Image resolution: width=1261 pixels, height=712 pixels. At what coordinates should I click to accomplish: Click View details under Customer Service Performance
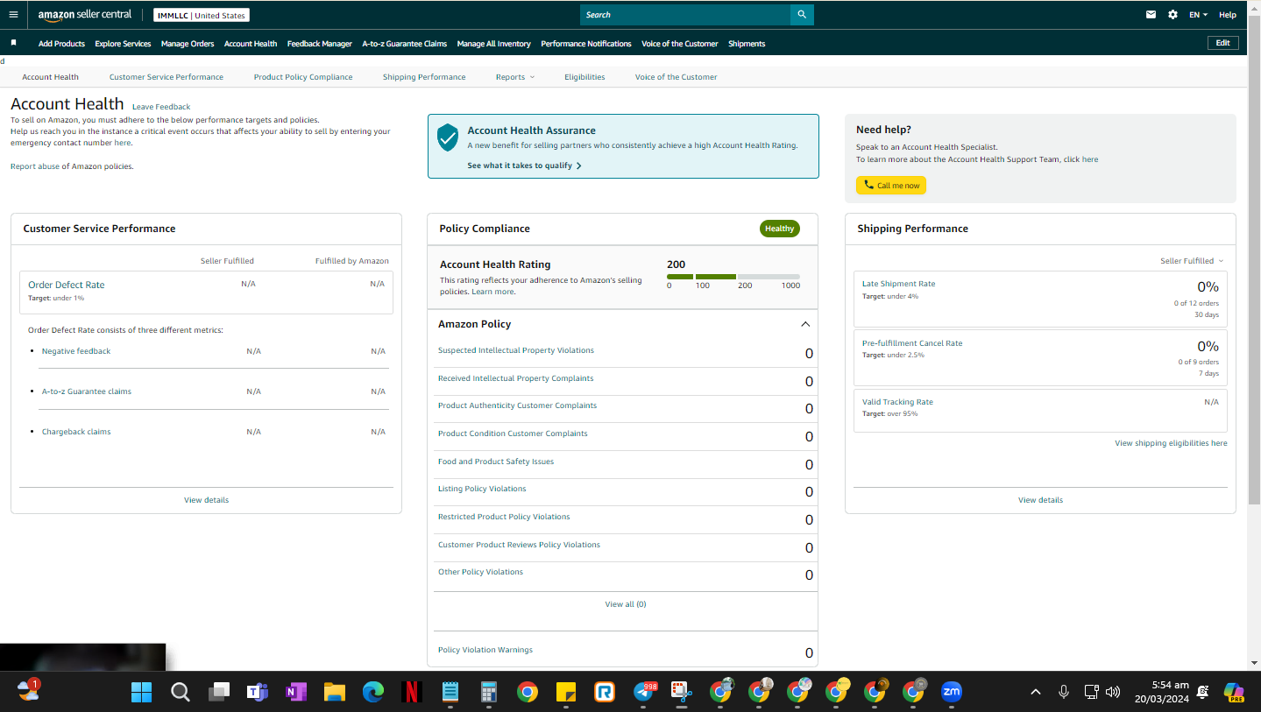click(x=206, y=500)
